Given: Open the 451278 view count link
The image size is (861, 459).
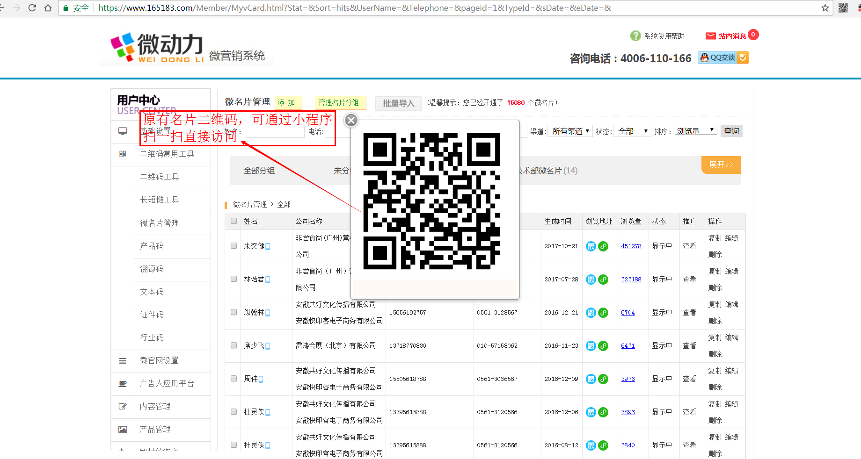Looking at the screenshot, I should [631, 246].
